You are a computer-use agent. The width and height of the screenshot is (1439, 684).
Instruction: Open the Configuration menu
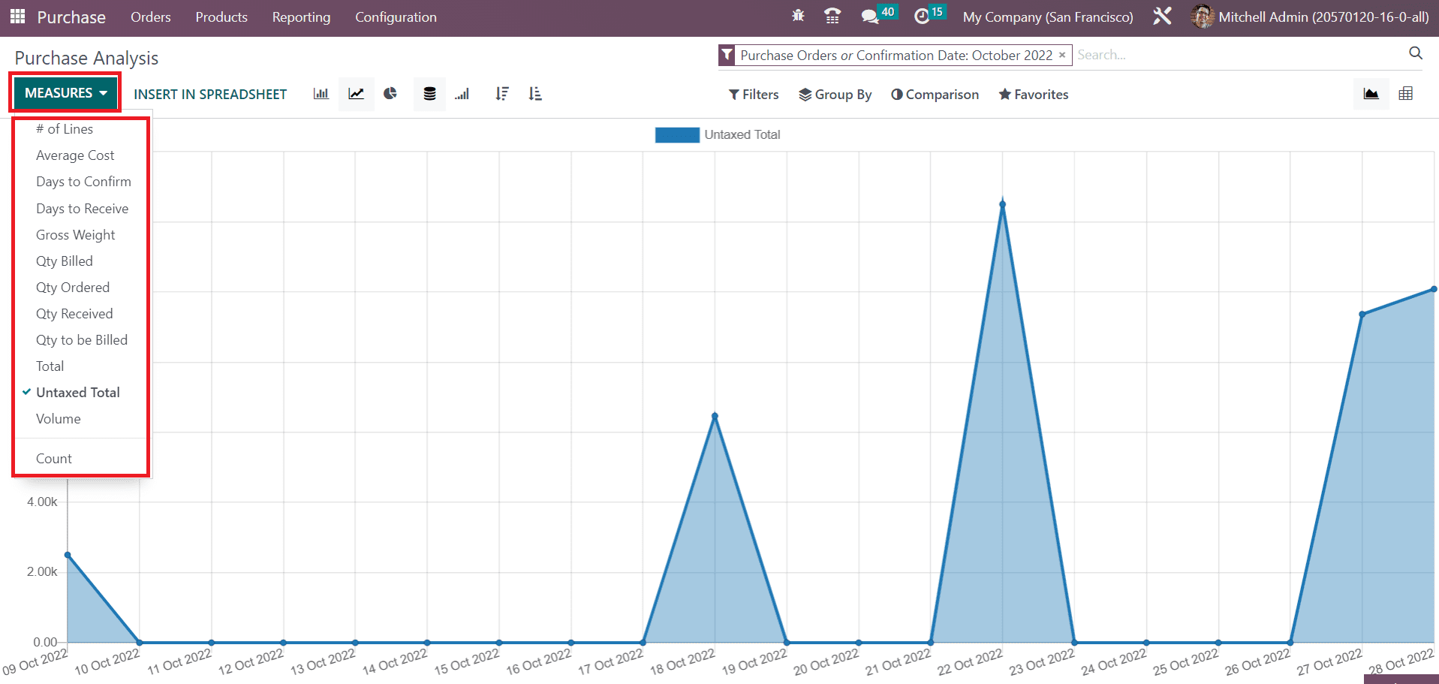click(x=396, y=17)
